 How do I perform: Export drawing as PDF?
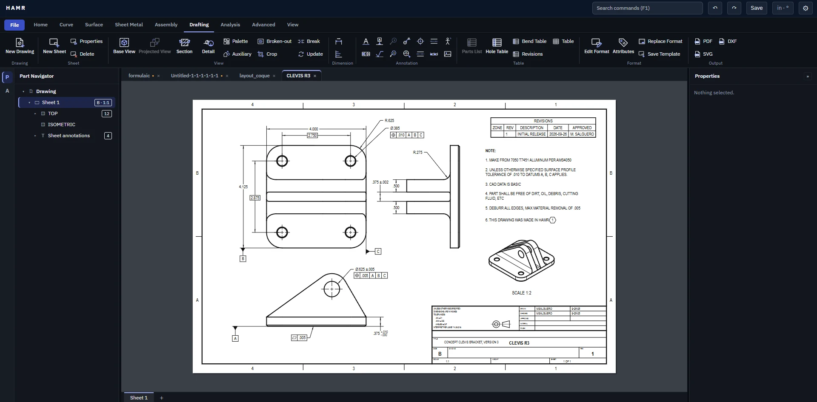(703, 41)
